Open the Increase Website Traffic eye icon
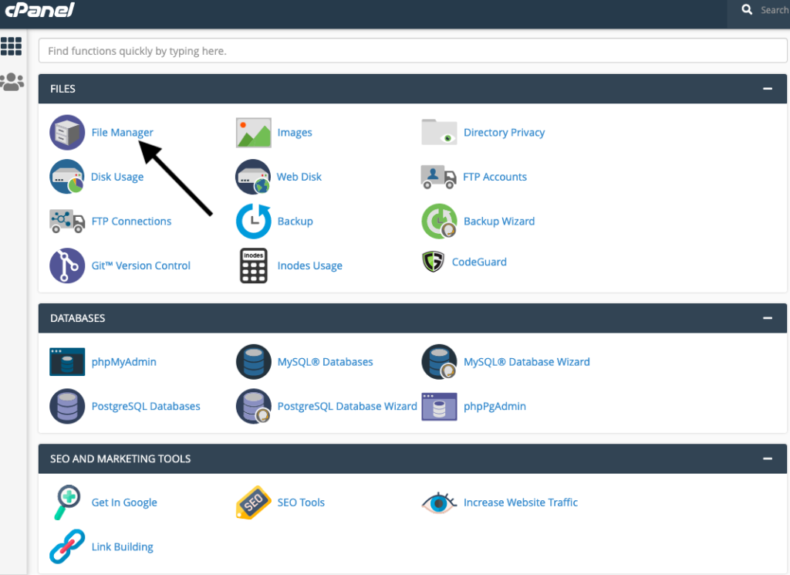Screen dimensions: 790x575 click(439, 503)
